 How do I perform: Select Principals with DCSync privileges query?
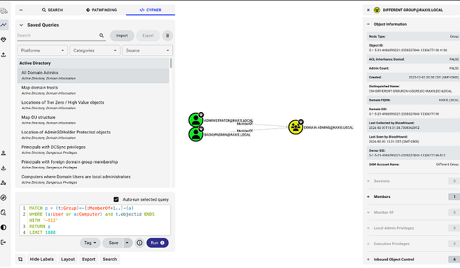click(93, 150)
